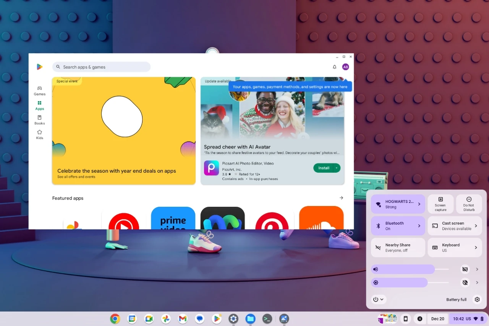The width and height of the screenshot is (489, 326).
Task: Toggle Wi-Fi using the network icon
Action: pyautogui.click(x=379, y=204)
